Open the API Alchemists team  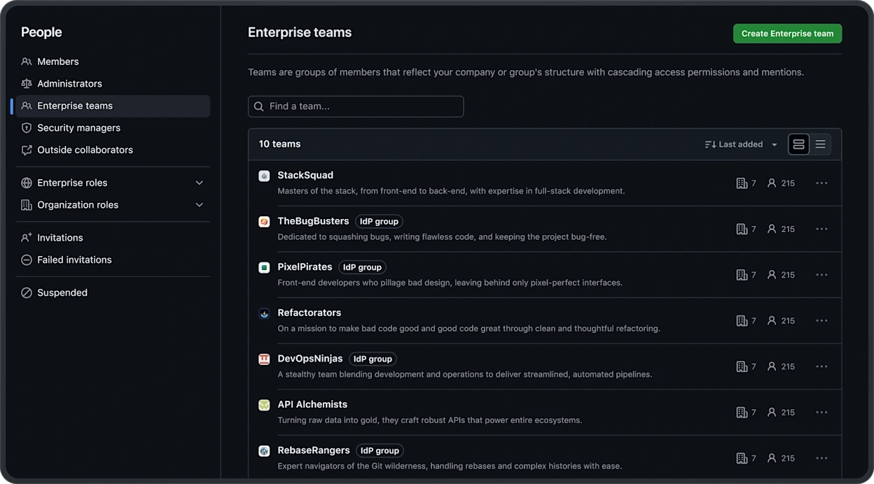coord(312,404)
